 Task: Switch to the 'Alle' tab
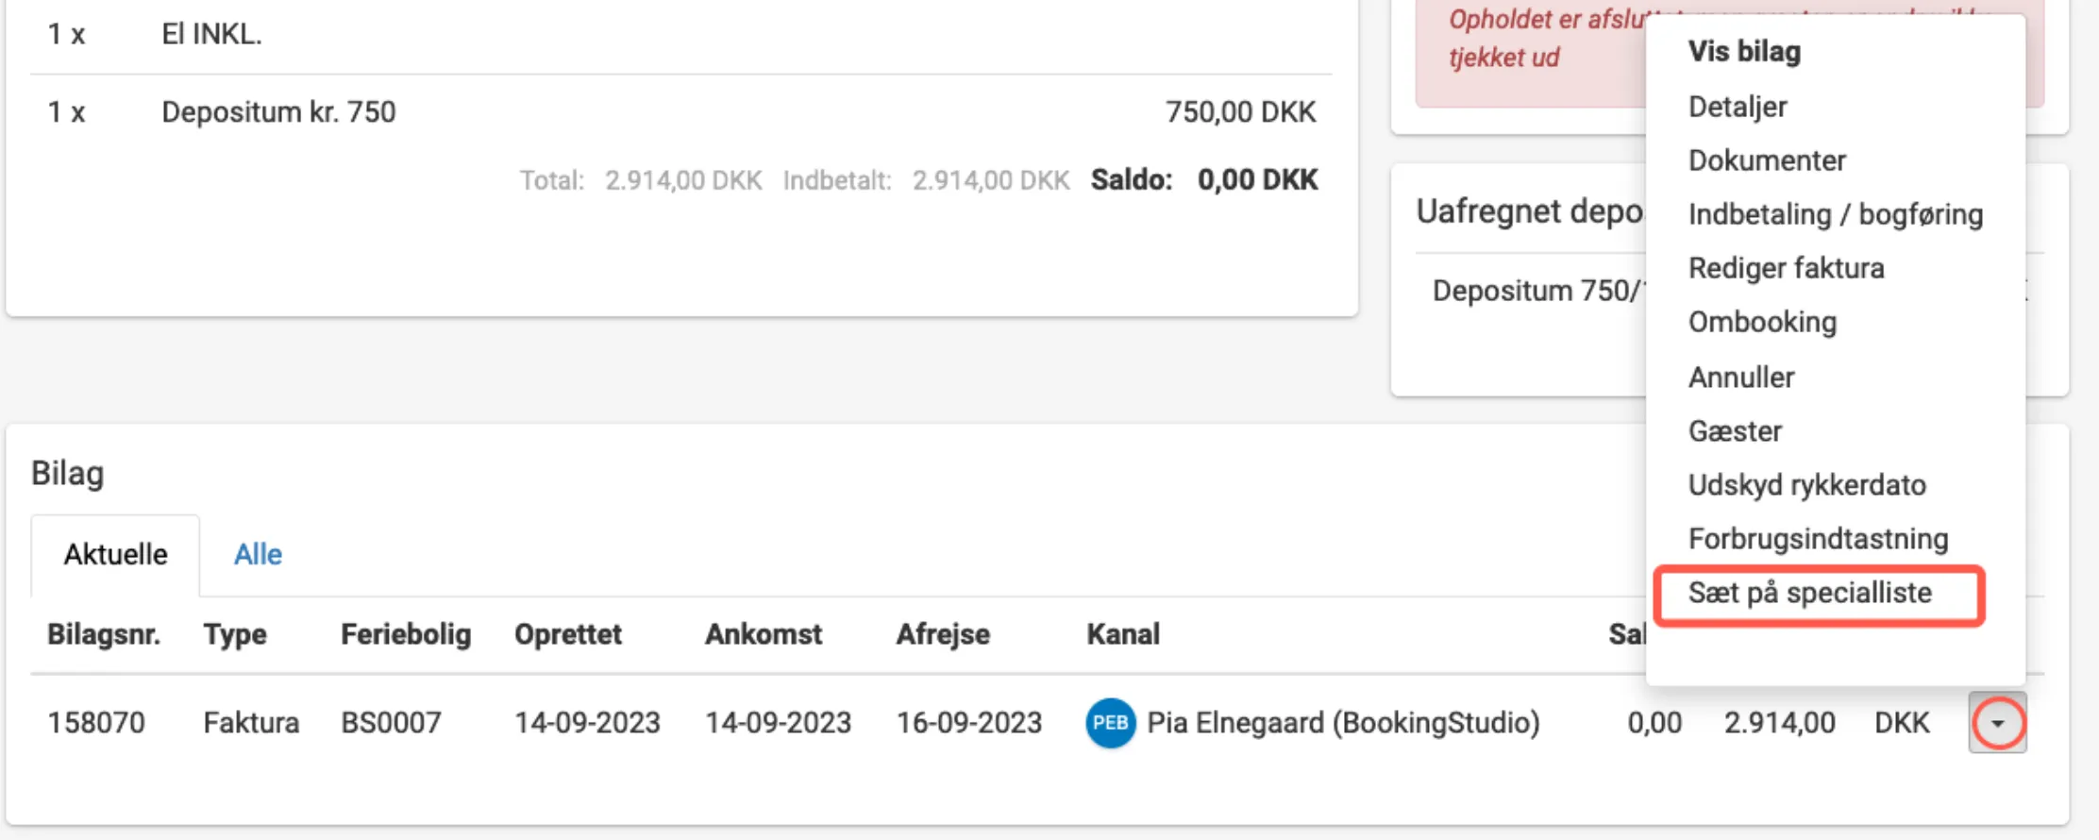point(258,554)
